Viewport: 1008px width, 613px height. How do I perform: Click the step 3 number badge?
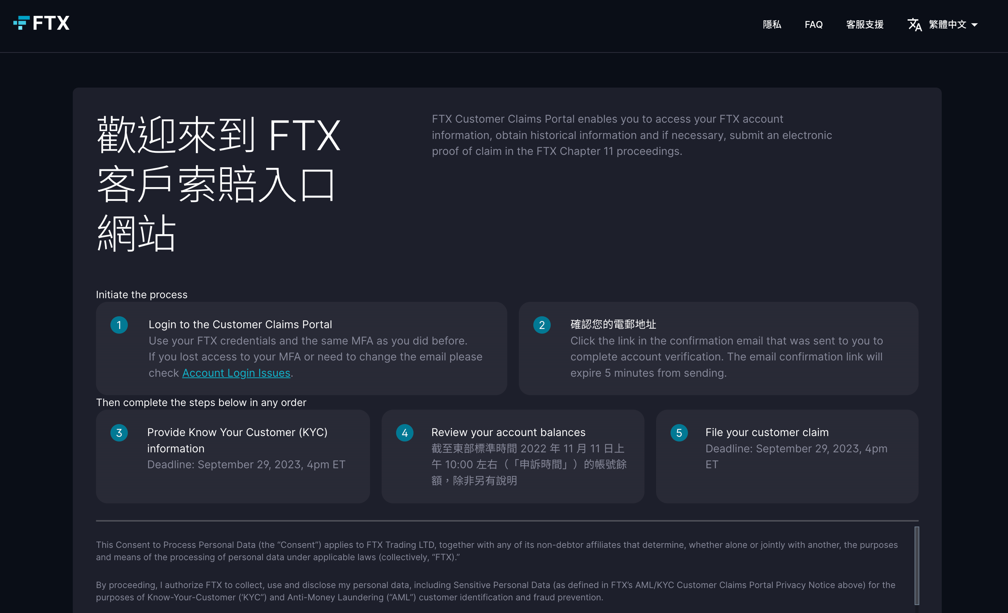click(119, 433)
